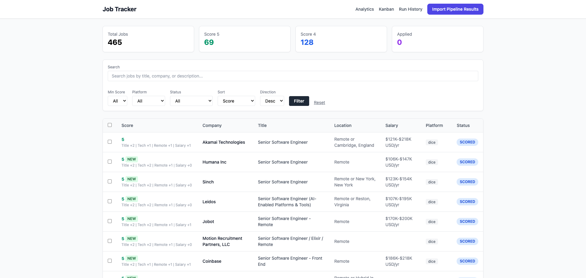
Task: Click the Reset link to clear filters
Action: click(319, 103)
